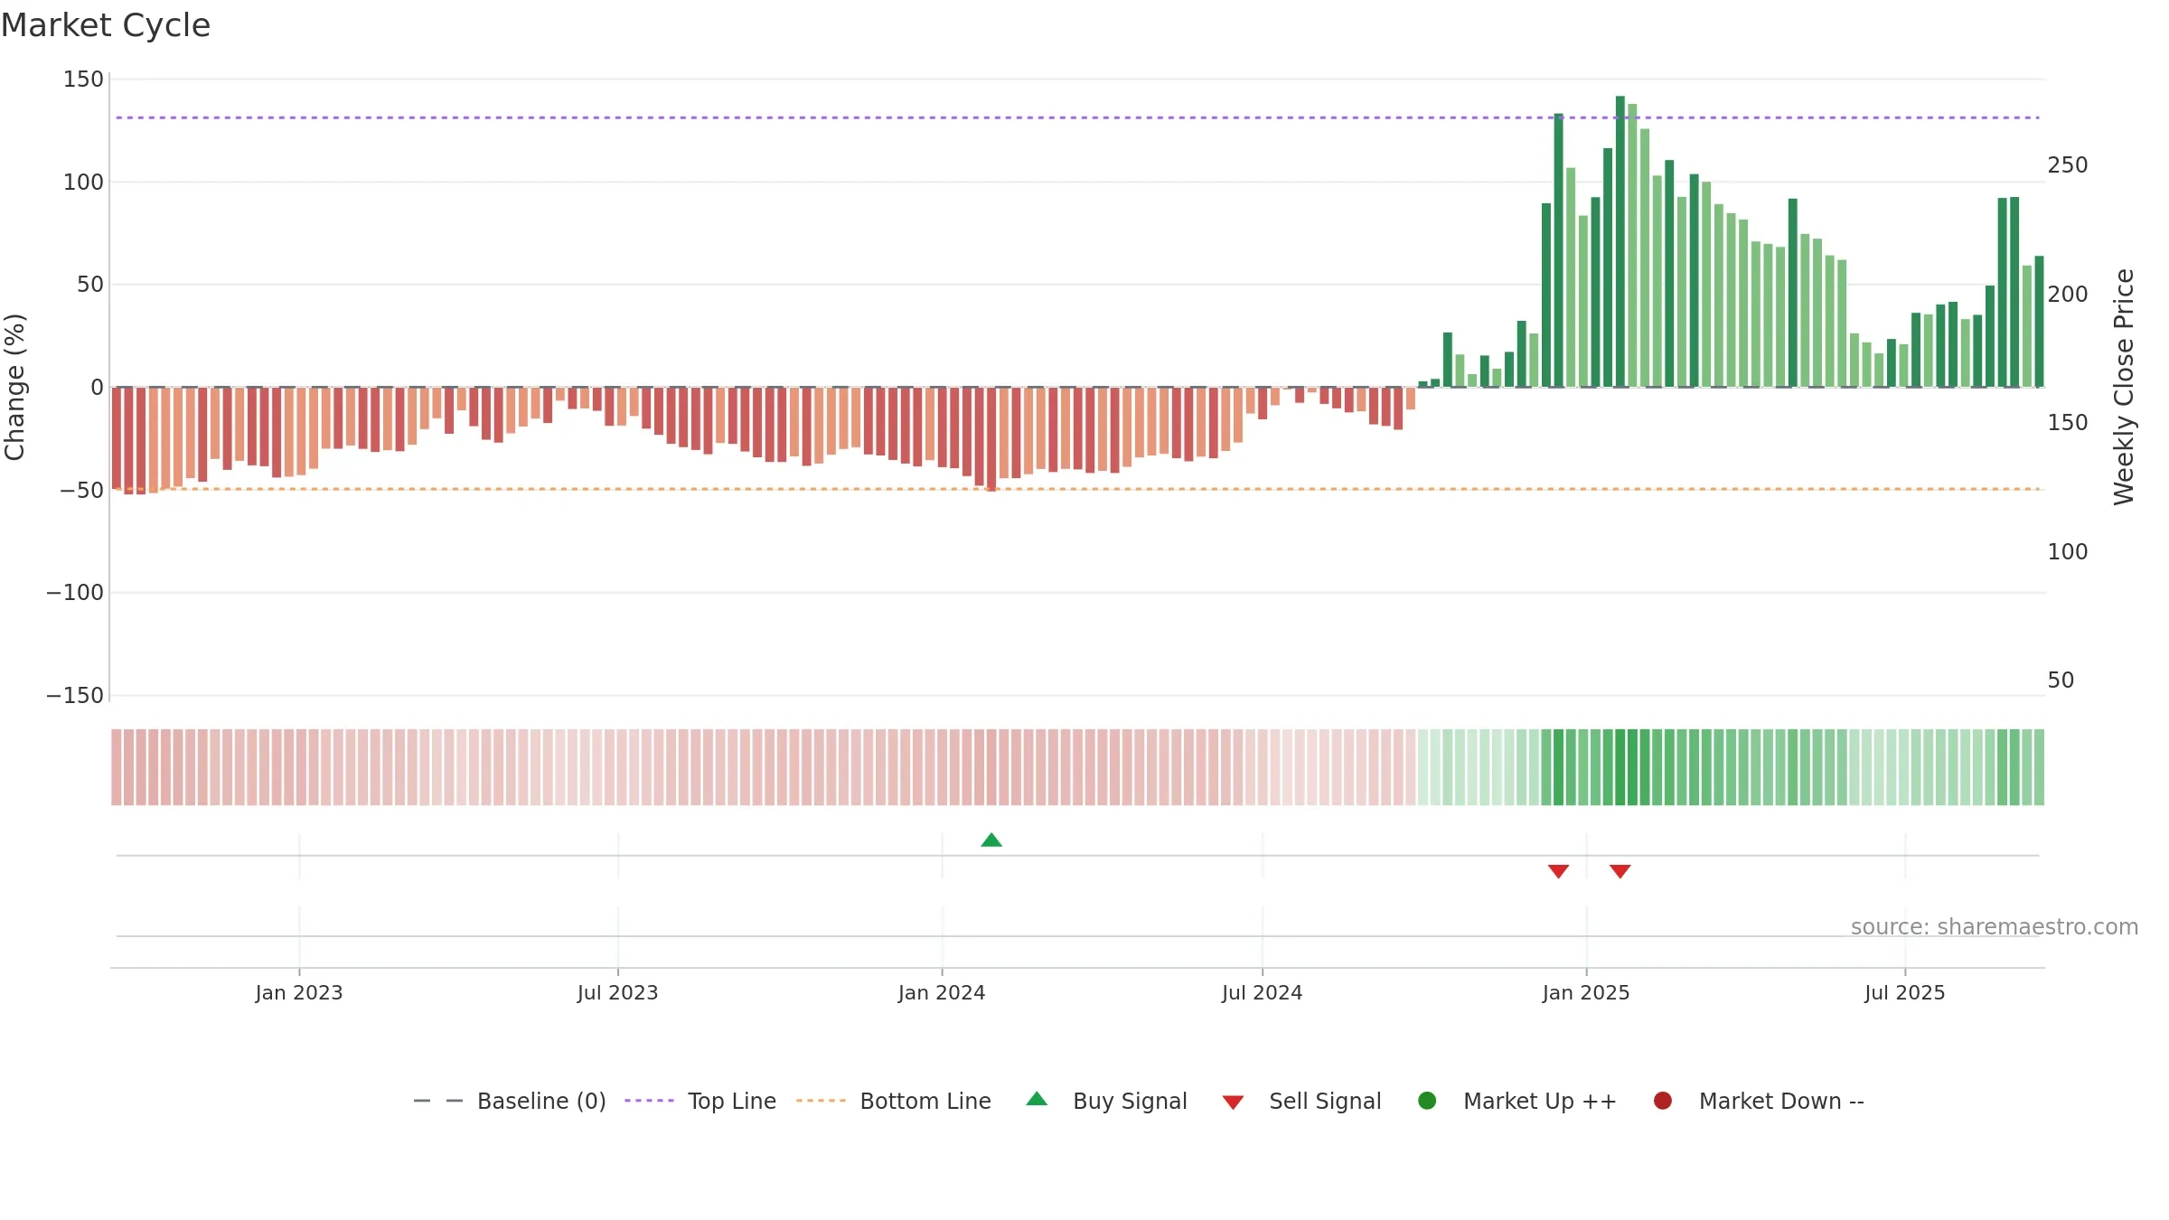The width and height of the screenshot is (2169, 1220).
Task: Toggle Baseline (0) legend entry
Action: tap(509, 1101)
